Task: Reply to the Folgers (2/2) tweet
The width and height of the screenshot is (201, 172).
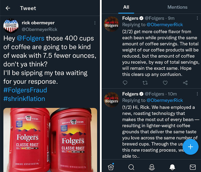Action: coord(125,83)
